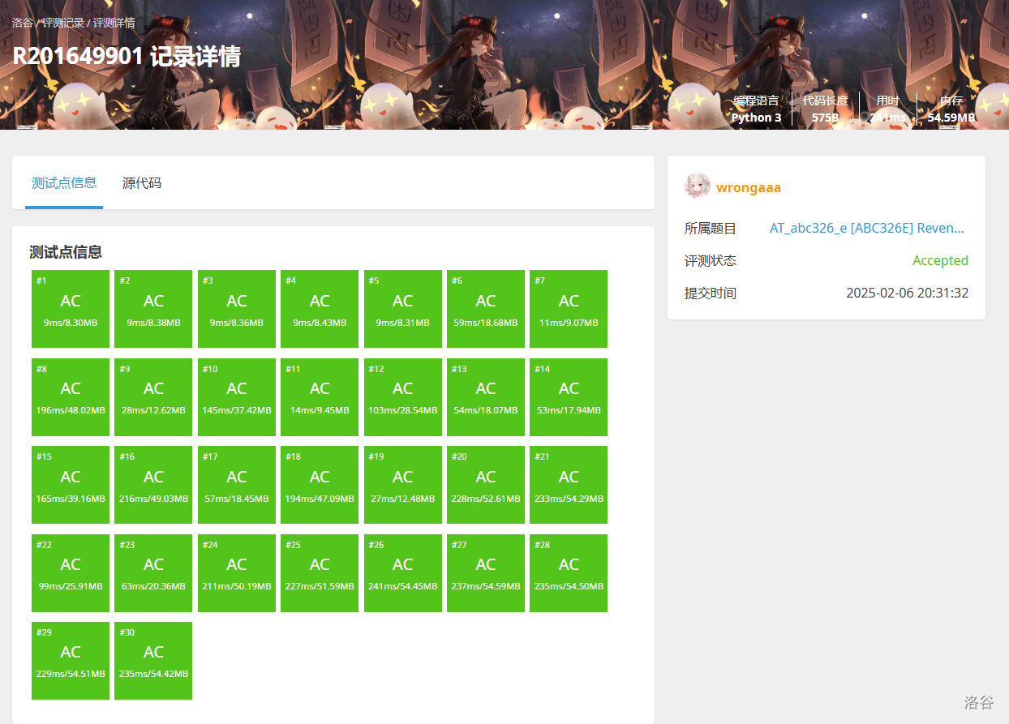This screenshot has height=724, width=1009.
Task: Open the AT_abc326_e problem link
Action: (x=866, y=229)
